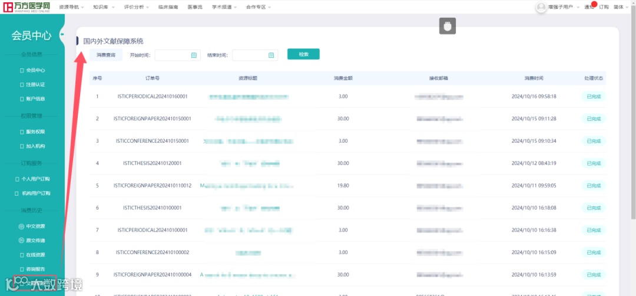Screen dimensions: 636x296
Task: Click the 消费时间 column header
Action: (534, 78)
